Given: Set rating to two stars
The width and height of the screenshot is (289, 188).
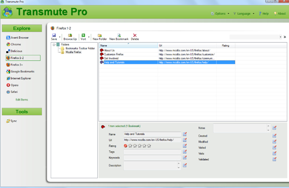Looking at the screenshot, I should pyautogui.click(x=135, y=146).
